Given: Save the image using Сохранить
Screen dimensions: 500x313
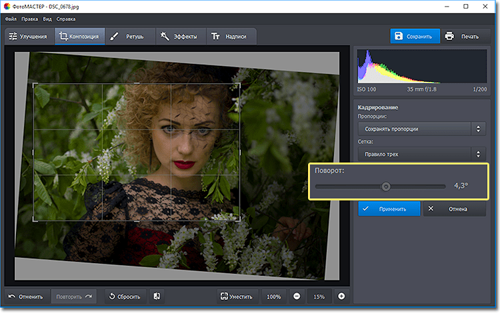Looking at the screenshot, I should pyautogui.click(x=415, y=36).
